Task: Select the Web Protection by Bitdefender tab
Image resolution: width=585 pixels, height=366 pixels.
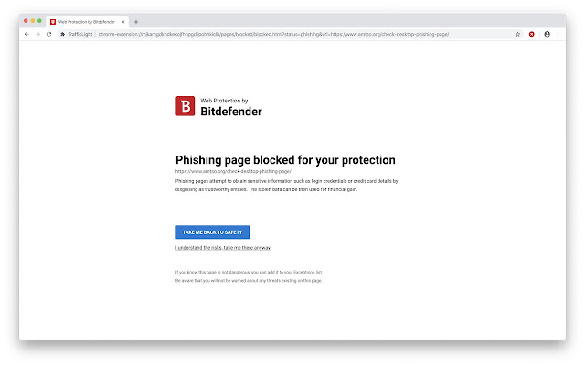Action: point(87,21)
